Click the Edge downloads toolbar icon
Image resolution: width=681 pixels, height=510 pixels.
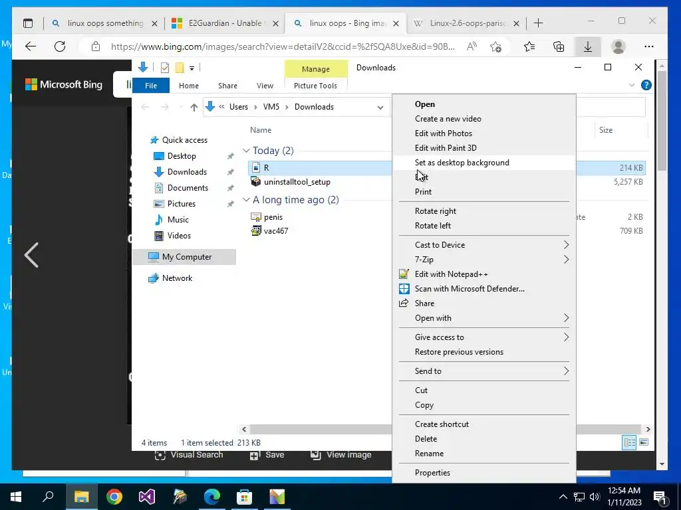[x=588, y=46]
